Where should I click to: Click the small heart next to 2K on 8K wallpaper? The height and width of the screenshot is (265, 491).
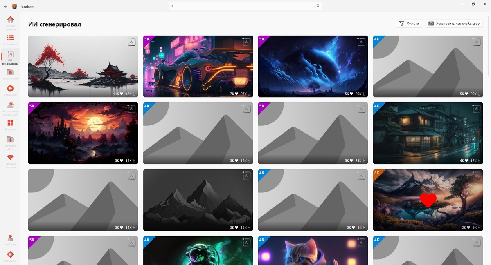468,228
